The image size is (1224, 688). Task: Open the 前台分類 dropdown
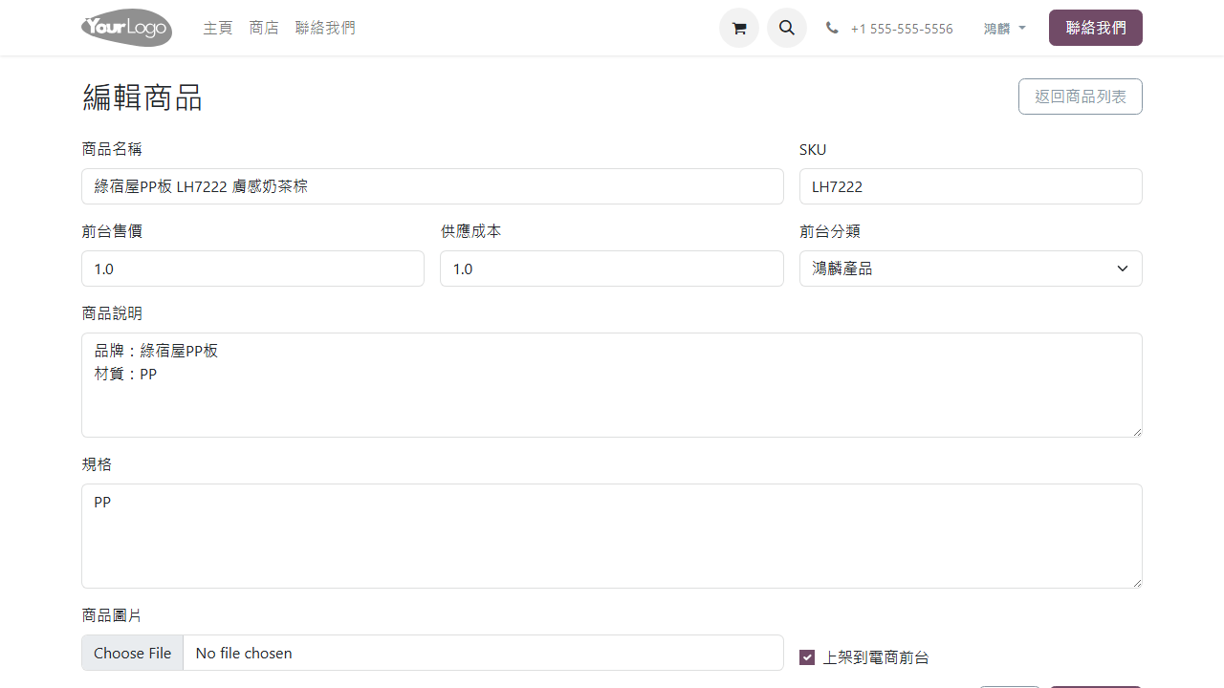(x=971, y=269)
